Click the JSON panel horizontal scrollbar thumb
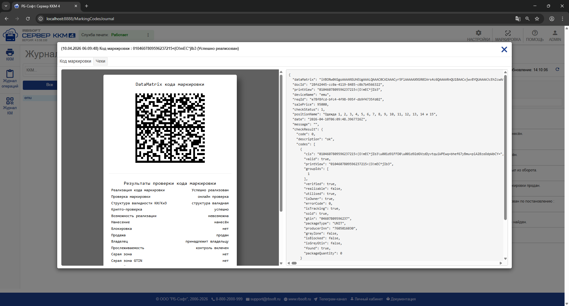Image resolution: width=569 pixels, height=306 pixels. (x=294, y=263)
